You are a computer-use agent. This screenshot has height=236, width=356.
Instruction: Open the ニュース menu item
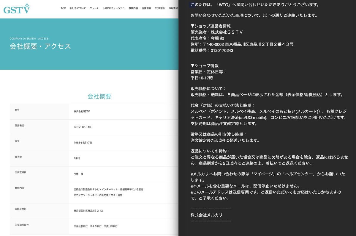coord(94,8)
